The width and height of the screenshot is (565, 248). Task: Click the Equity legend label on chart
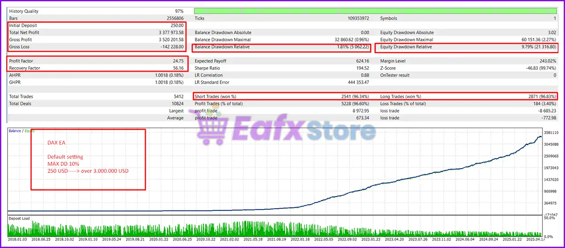[x=30, y=131]
